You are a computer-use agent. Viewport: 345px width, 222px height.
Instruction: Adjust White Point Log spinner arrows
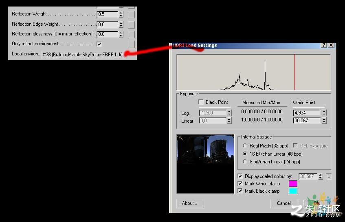coord(324,113)
